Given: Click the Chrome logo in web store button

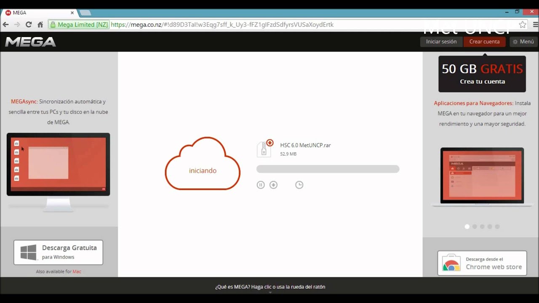Looking at the screenshot, I should 451,263.
